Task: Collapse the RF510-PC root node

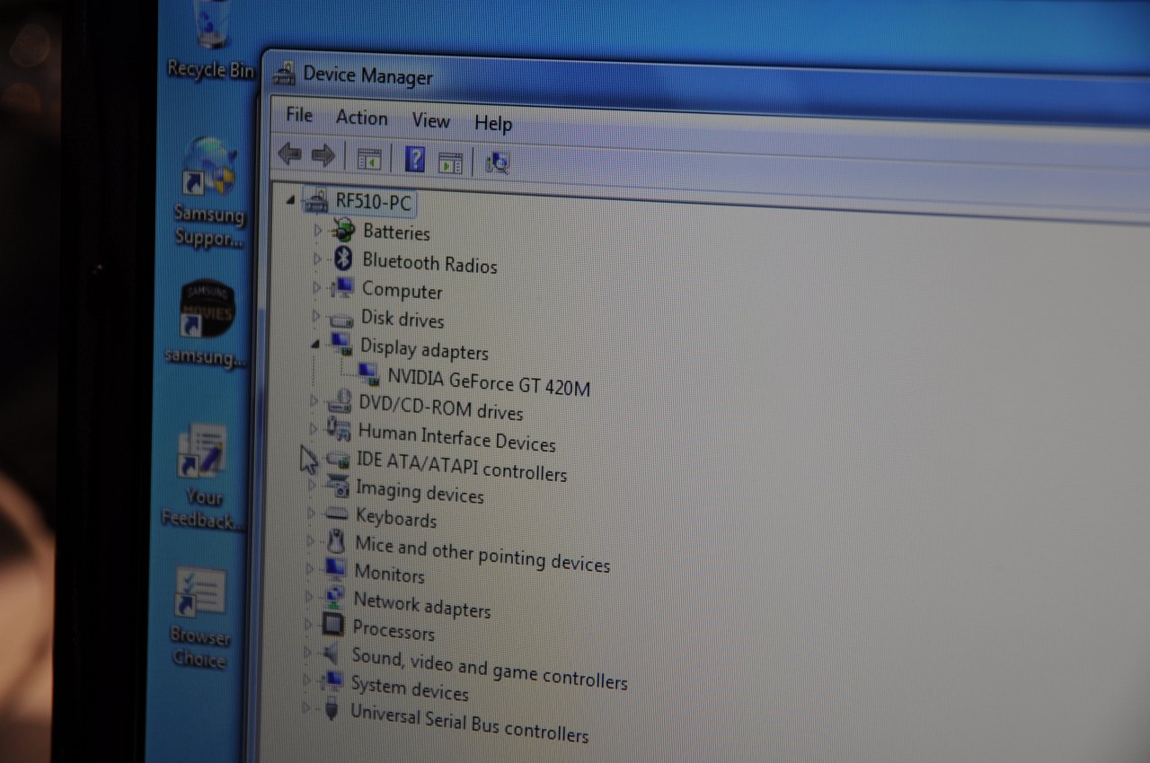Action: pyautogui.click(x=290, y=200)
